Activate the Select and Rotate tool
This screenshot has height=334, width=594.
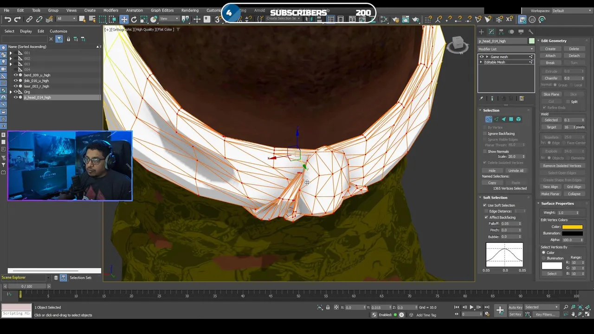[134, 19]
